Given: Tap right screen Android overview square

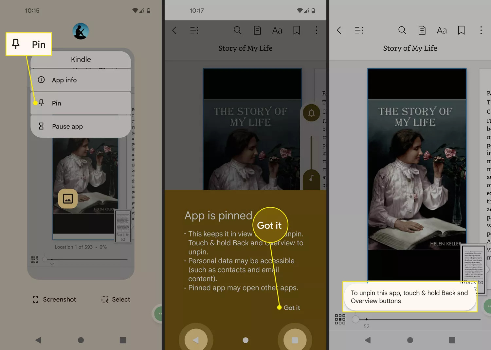Looking at the screenshot, I should (452, 340).
